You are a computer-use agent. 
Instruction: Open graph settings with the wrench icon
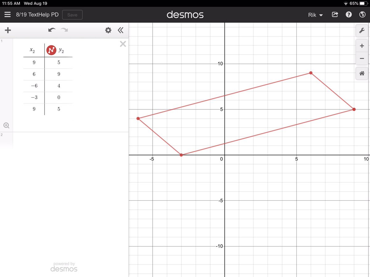(x=362, y=31)
